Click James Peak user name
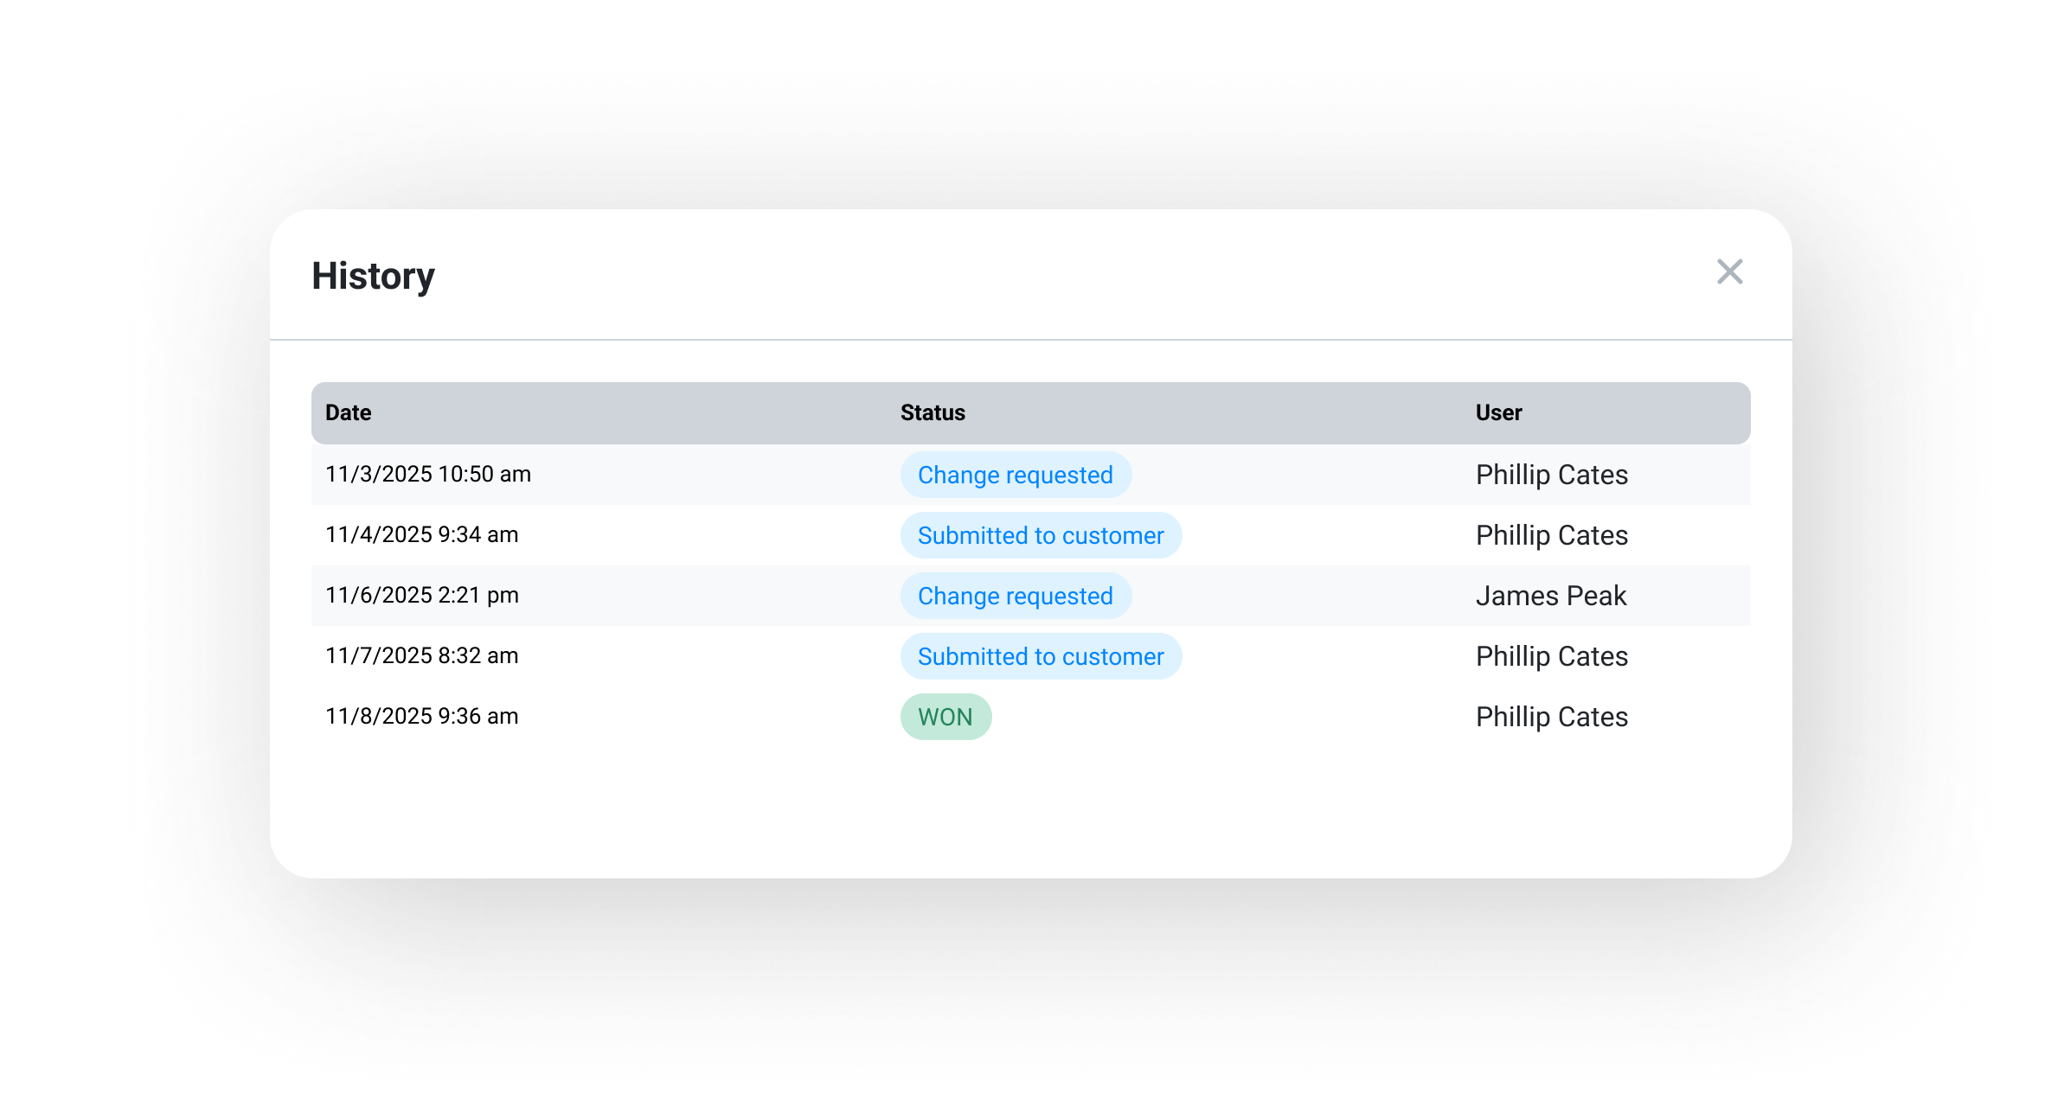2064x1098 pixels. (x=1550, y=596)
